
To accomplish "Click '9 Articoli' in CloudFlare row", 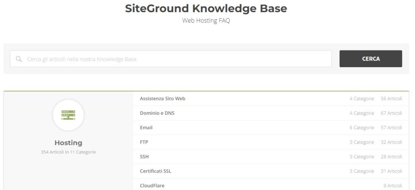I will [x=392, y=186].
